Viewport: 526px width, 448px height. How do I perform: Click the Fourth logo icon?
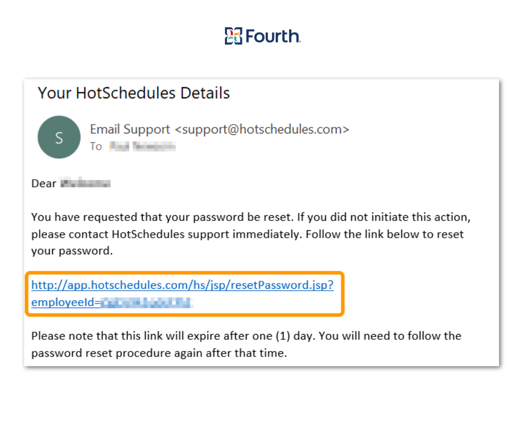pos(233,36)
